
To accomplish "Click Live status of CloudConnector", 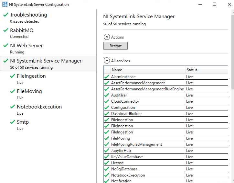I will click(189, 101).
